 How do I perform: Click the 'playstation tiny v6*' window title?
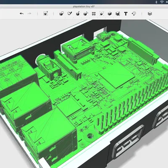[x=84, y=6]
